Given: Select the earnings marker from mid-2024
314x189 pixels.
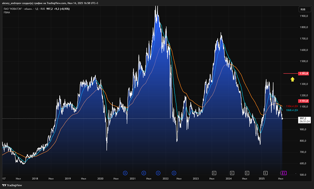Looking at the screenshot, I should [247, 173].
